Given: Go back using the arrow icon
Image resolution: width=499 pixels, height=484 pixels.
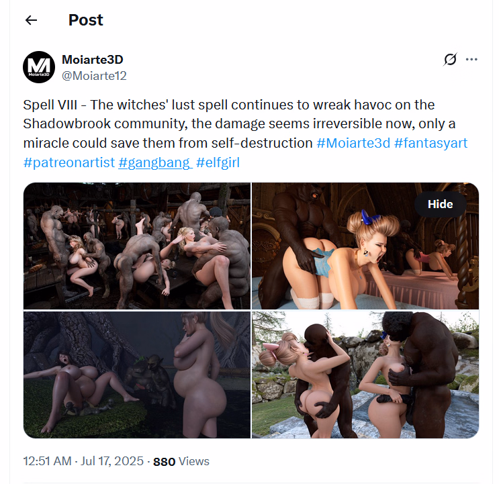Looking at the screenshot, I should point(31,20).
